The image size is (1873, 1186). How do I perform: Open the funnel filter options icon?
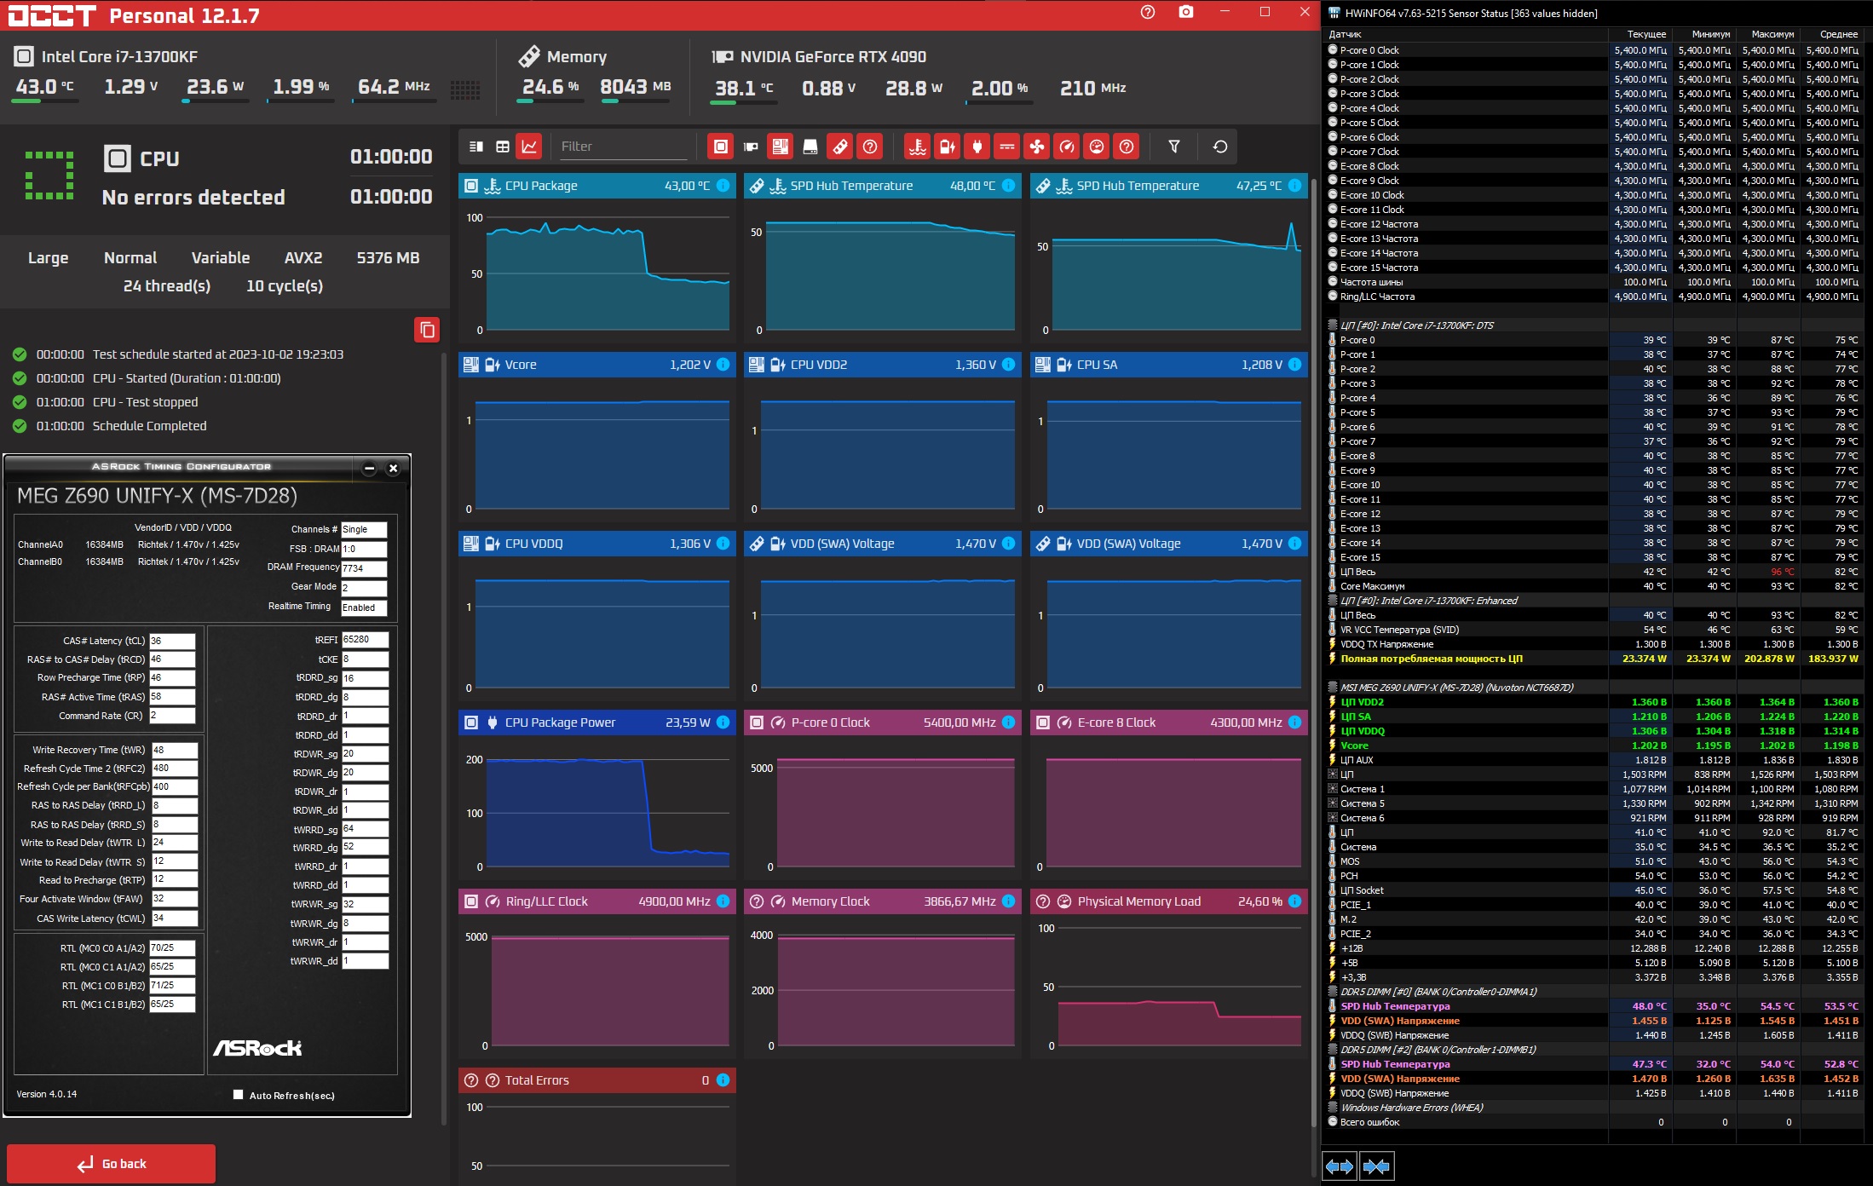tap(1173, 147)
